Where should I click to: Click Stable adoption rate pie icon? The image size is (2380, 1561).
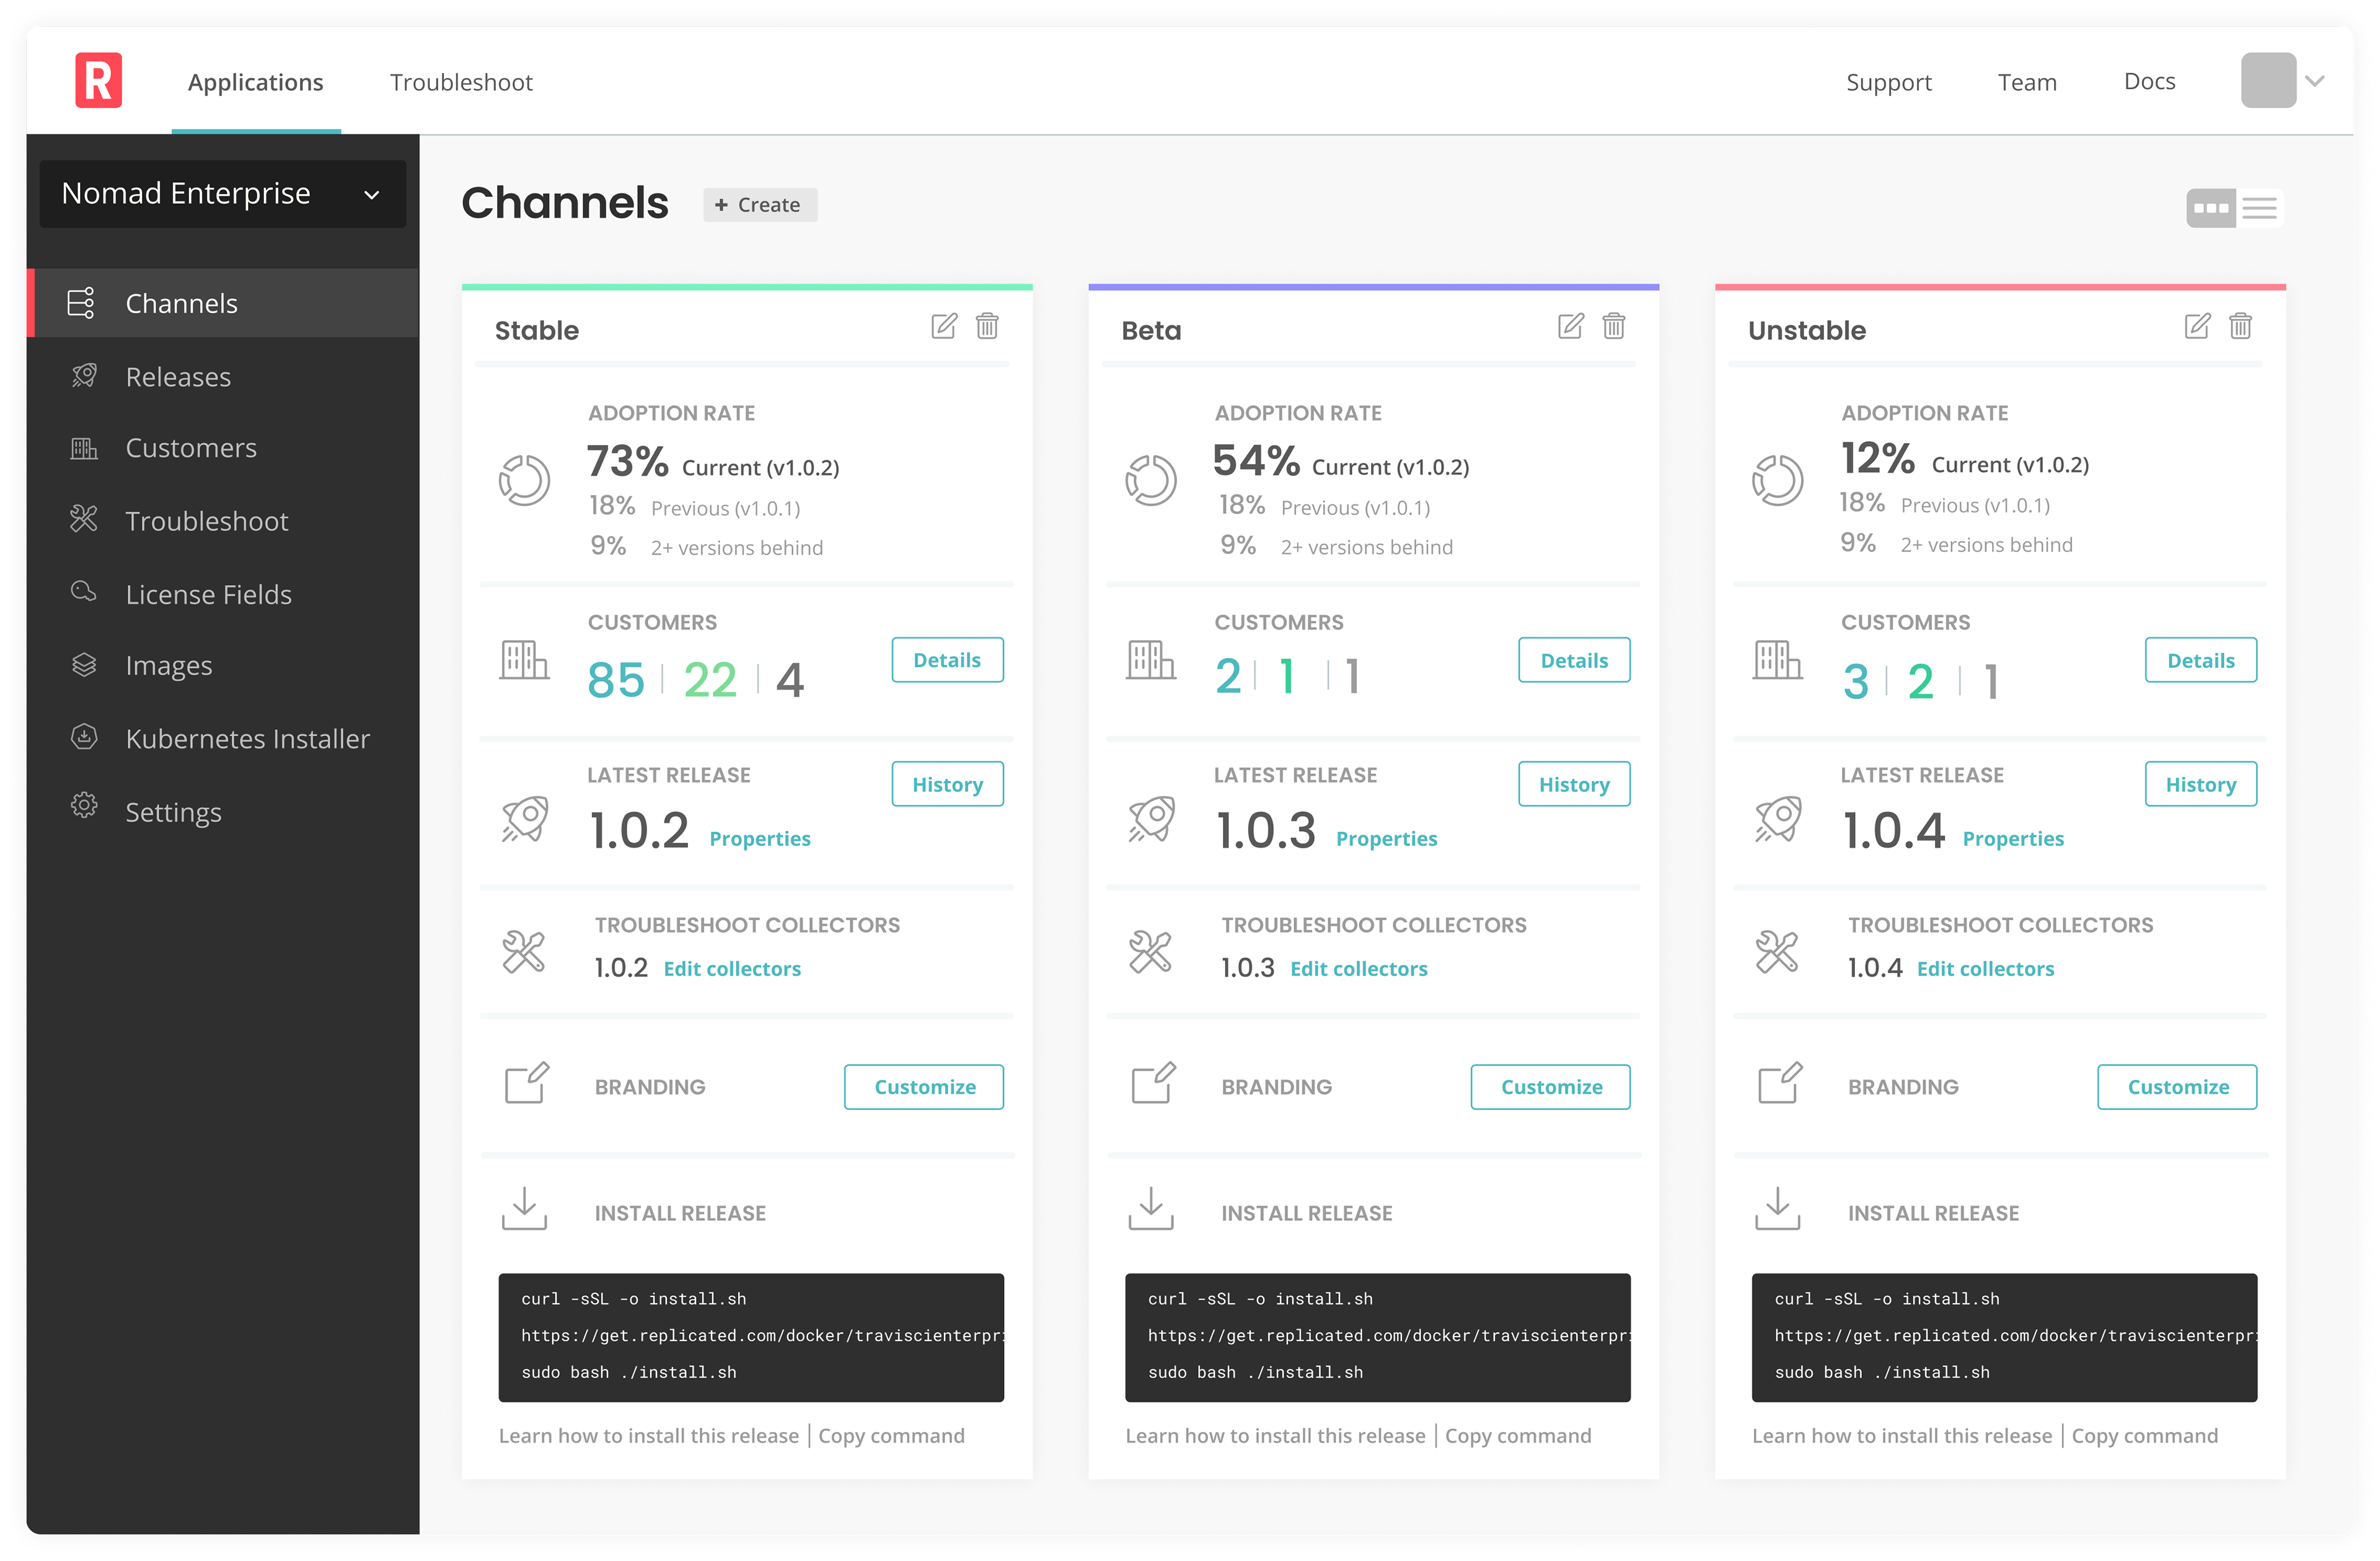point(524,481)
